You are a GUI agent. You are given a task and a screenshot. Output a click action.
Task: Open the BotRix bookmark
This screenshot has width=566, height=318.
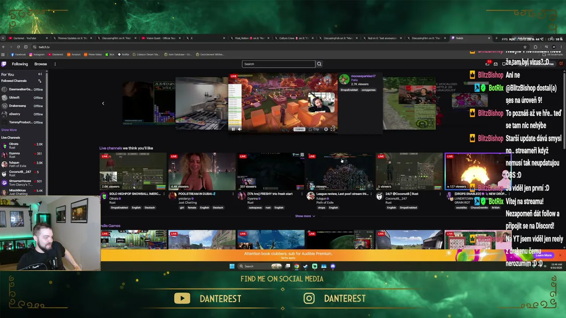(123, 54)
